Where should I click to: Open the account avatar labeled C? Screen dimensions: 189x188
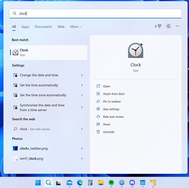point(168,26)
